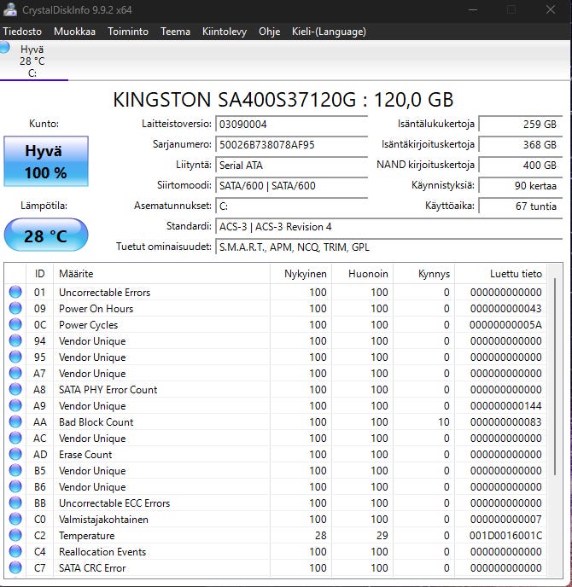Click the status icon for Power Cycles row

15,324
